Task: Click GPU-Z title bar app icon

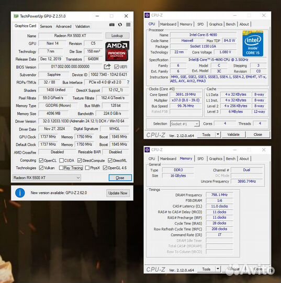Action: point(16,16)
